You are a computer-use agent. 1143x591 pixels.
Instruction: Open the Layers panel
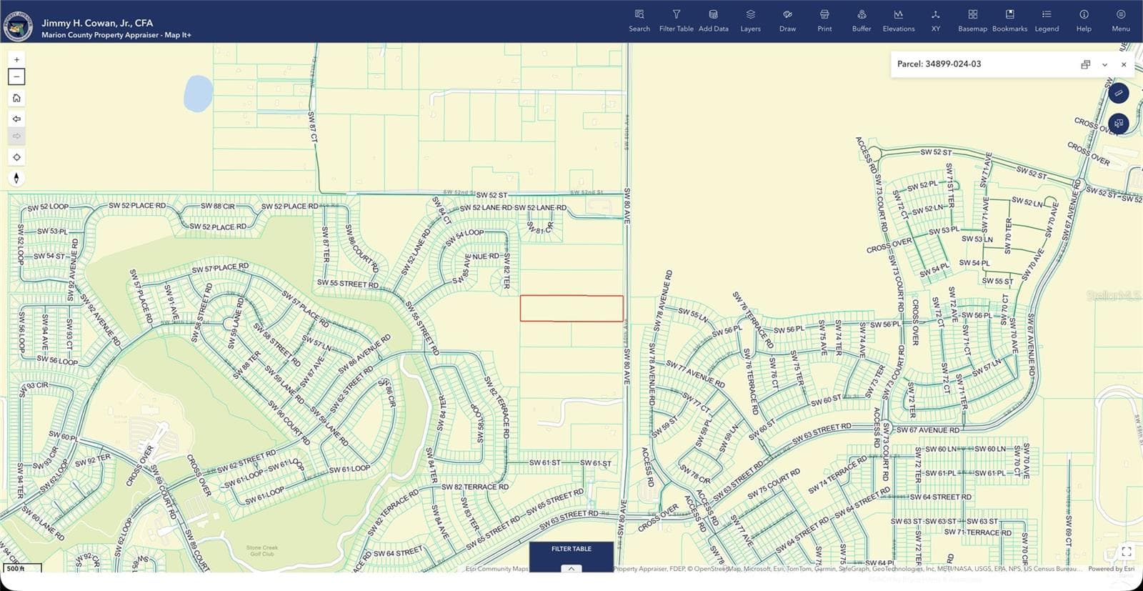(750, 21)
